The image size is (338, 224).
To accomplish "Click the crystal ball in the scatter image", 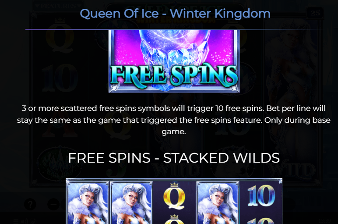I will pyautogui.click(x=174, y=41).
